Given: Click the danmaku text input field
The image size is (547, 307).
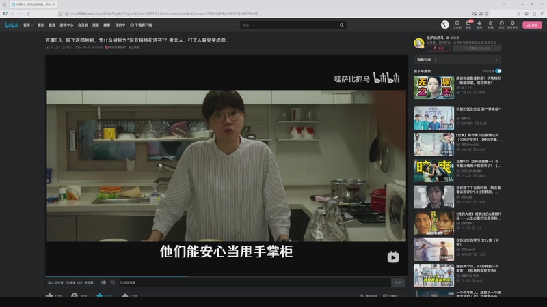Looking at the screenshot, I should (254, 282).
